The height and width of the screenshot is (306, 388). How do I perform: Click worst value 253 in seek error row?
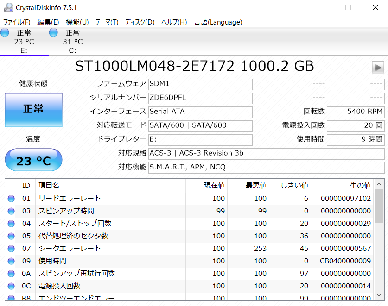click(x=261, y=249)
